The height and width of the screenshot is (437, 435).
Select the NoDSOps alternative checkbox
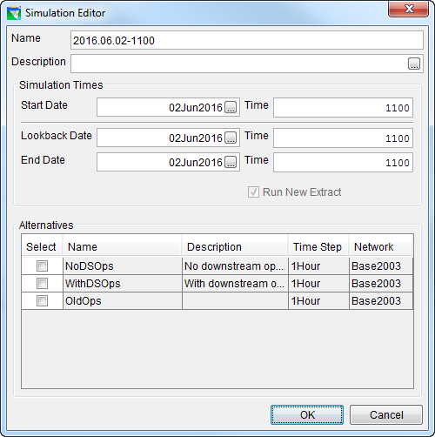pyautogui.click(x=42, y=266)
